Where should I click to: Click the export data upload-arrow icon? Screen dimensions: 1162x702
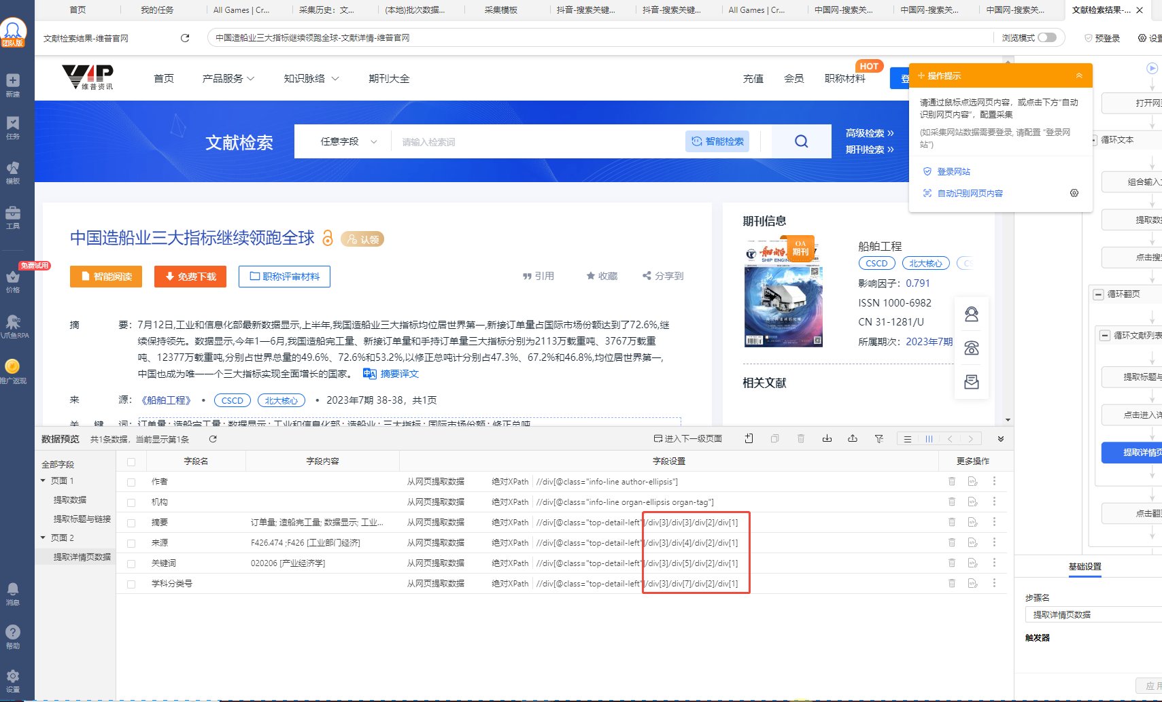[x=853, y=438]
